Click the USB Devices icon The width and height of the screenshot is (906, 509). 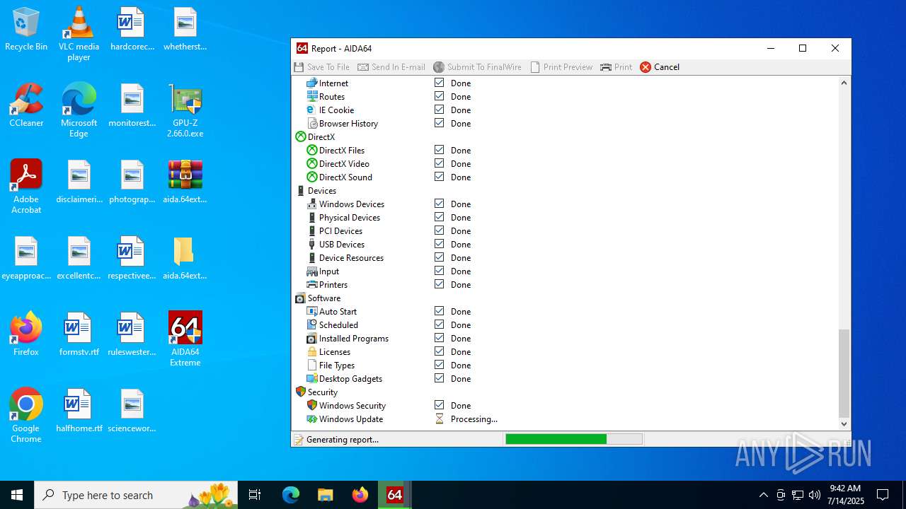(311, 244)
